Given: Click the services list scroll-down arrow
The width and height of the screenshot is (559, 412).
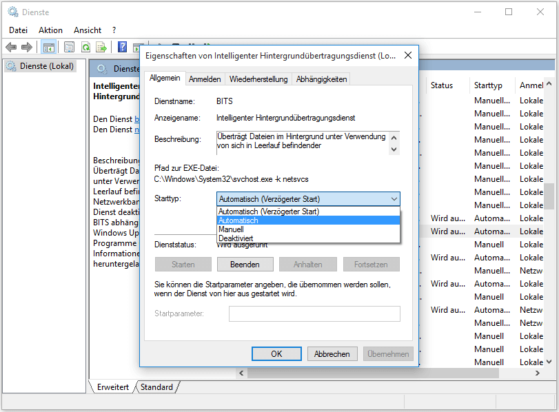Looking at the screenshot, I should 549,362.
